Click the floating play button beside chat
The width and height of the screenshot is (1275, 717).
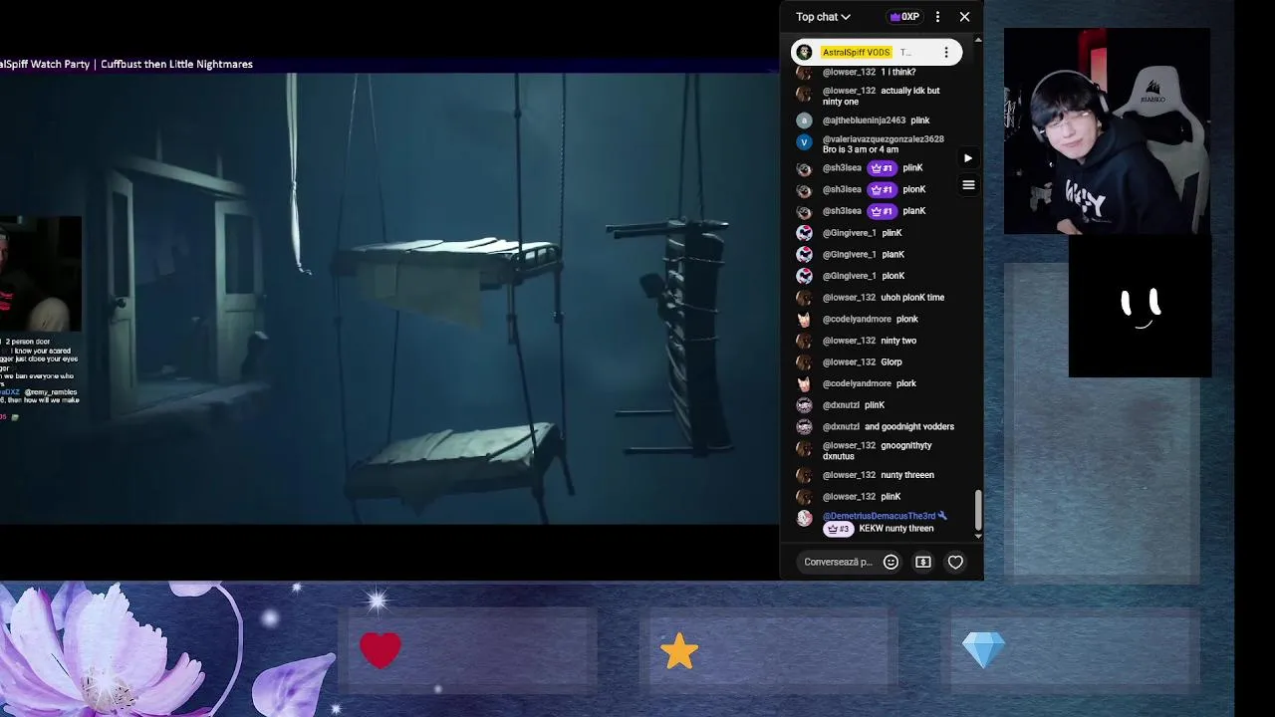click(967, 158)
